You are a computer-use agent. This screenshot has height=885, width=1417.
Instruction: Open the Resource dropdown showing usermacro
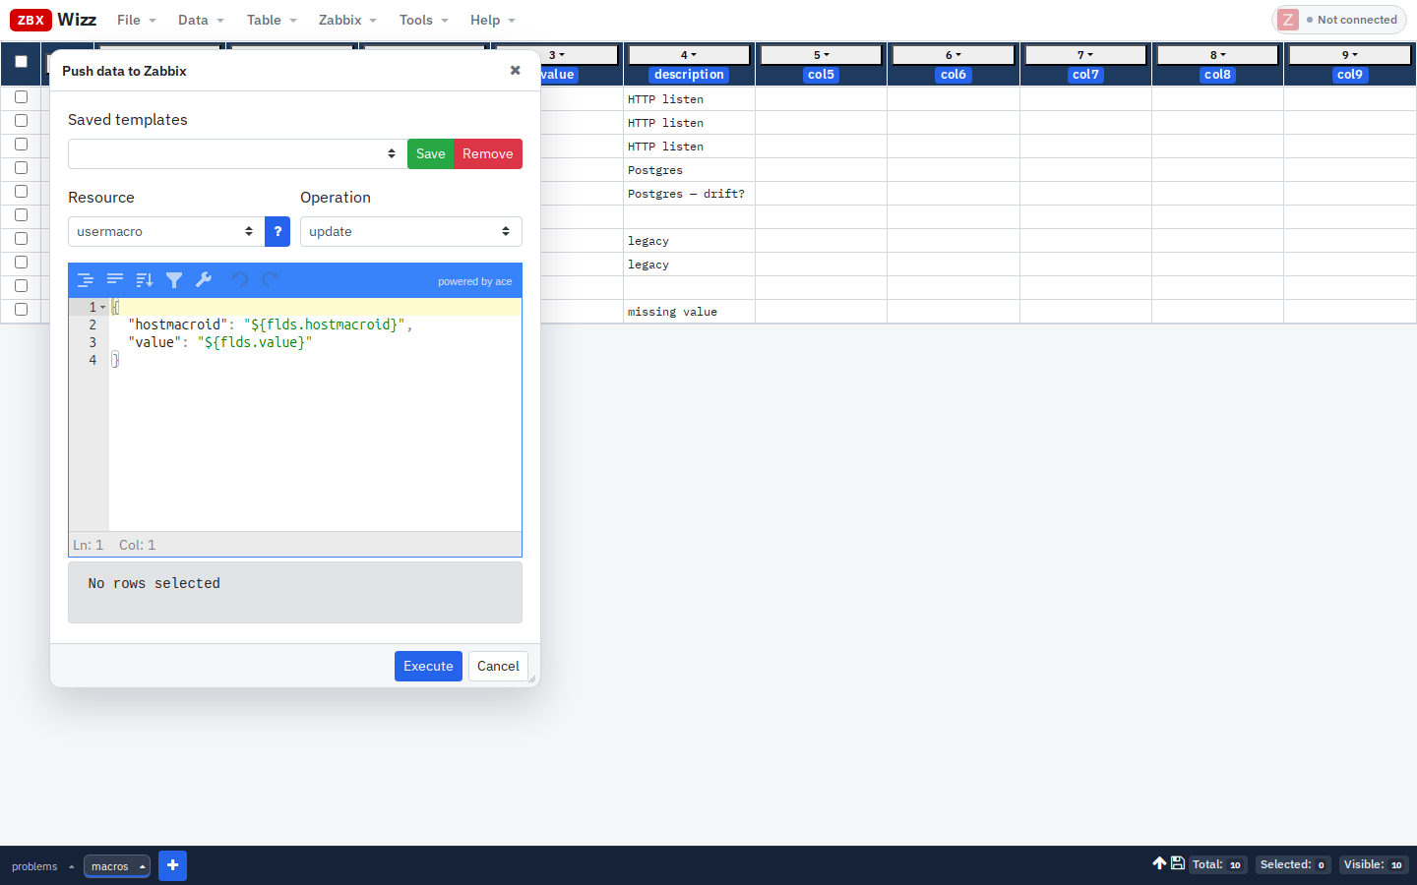click(x=165, y=231)
